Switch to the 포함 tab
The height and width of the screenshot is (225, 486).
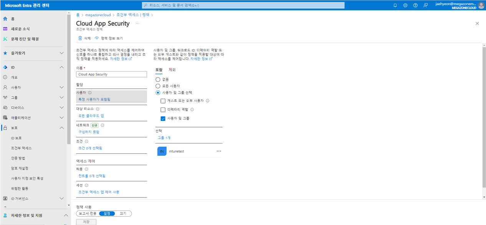[x=159, y=70]
